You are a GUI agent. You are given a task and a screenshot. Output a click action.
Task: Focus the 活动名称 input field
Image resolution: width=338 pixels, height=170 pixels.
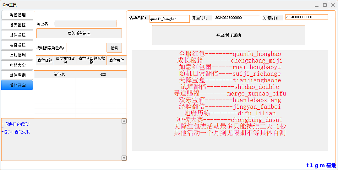(x=169, y=19)
